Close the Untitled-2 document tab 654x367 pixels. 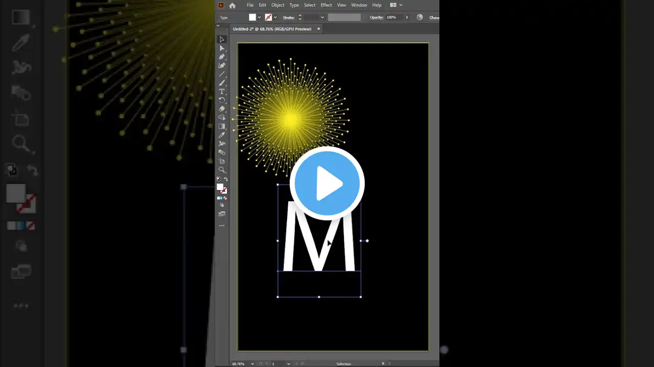click(x=318, y=29)
